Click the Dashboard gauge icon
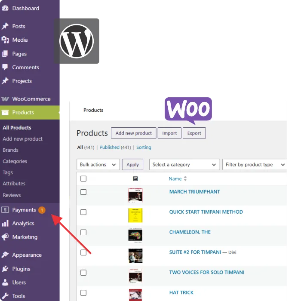 tap(5, 8)
